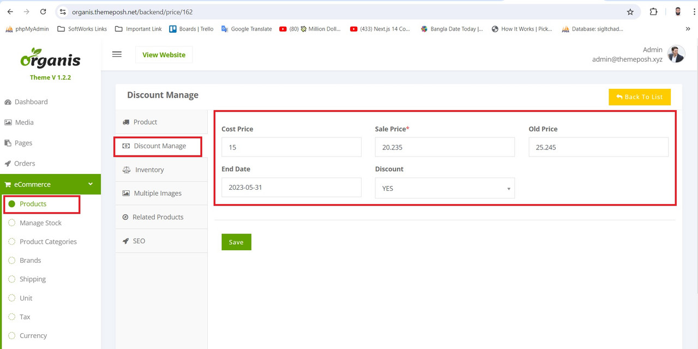Image resolution: width=698 pixels, height=349 pixels.
Task: Open phpMyAdmin bookmark
Action: tap(27, 29)
